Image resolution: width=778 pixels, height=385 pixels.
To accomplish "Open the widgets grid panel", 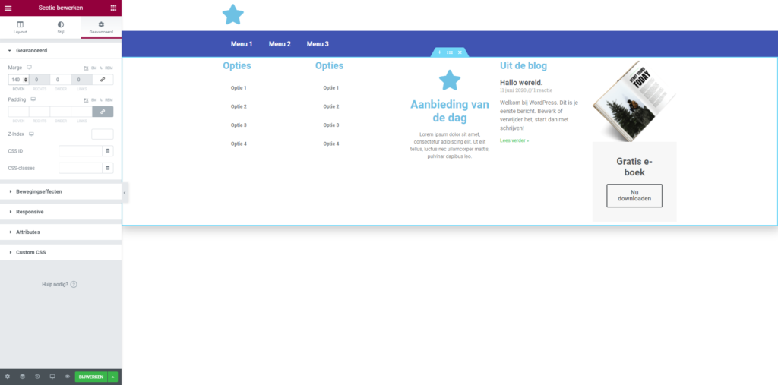I will 113,8.
